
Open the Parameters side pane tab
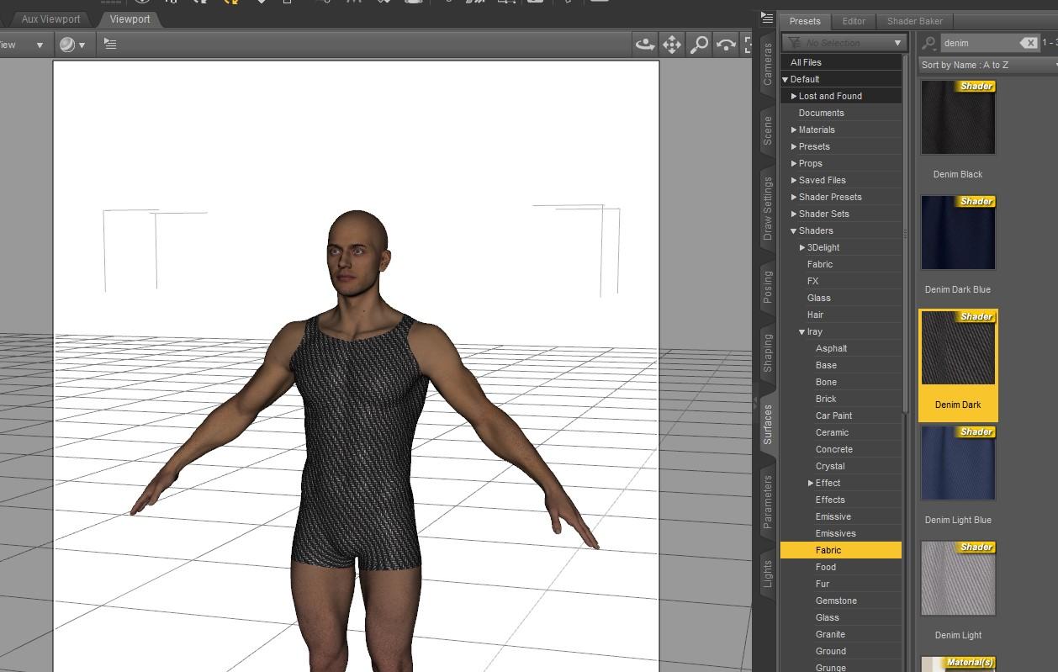point(767,501)
